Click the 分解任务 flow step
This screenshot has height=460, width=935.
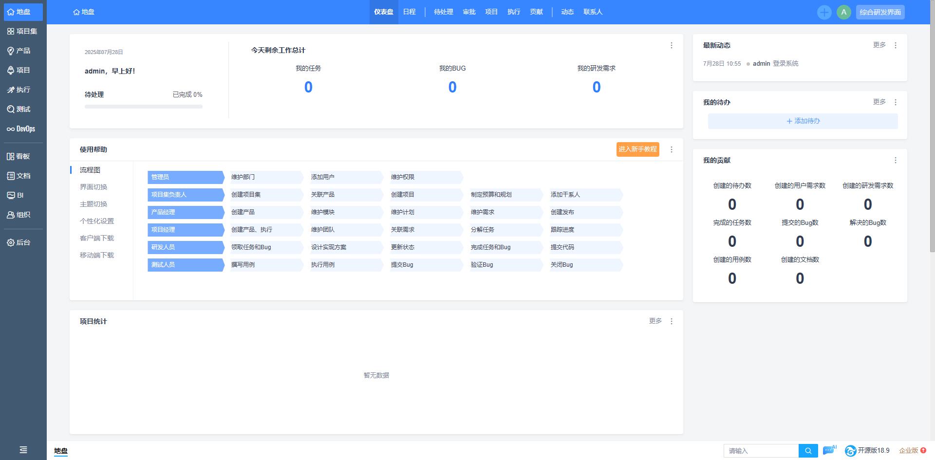(506, 230)
